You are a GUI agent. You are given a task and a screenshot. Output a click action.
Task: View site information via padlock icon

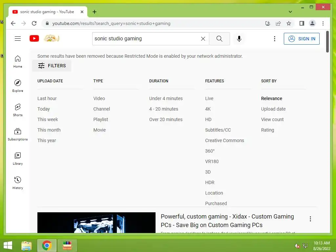[47, 23]
